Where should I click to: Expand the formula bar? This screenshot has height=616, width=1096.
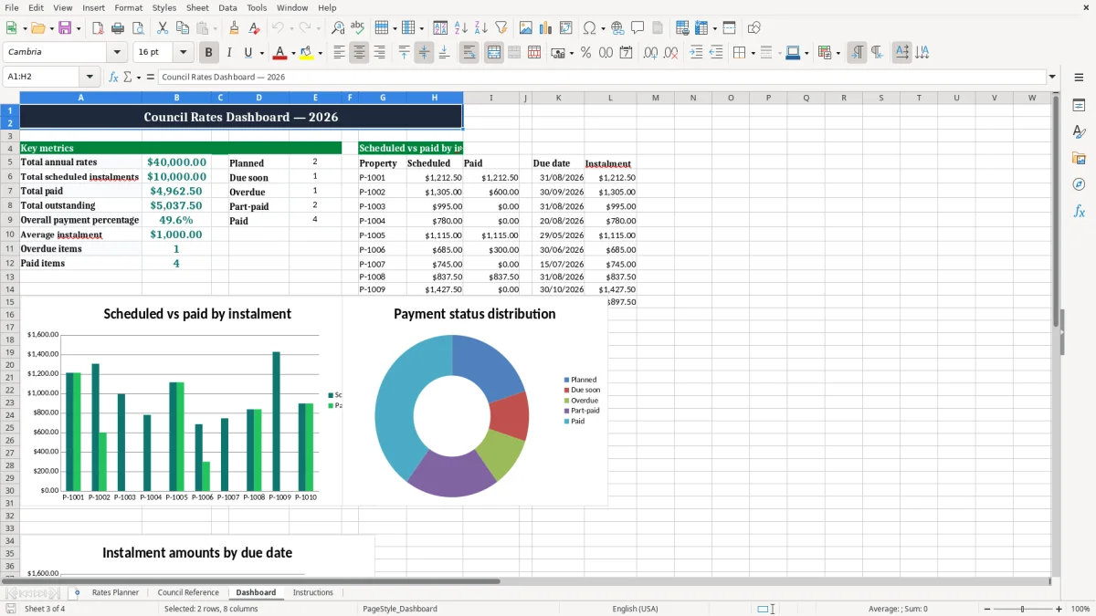1052,77
